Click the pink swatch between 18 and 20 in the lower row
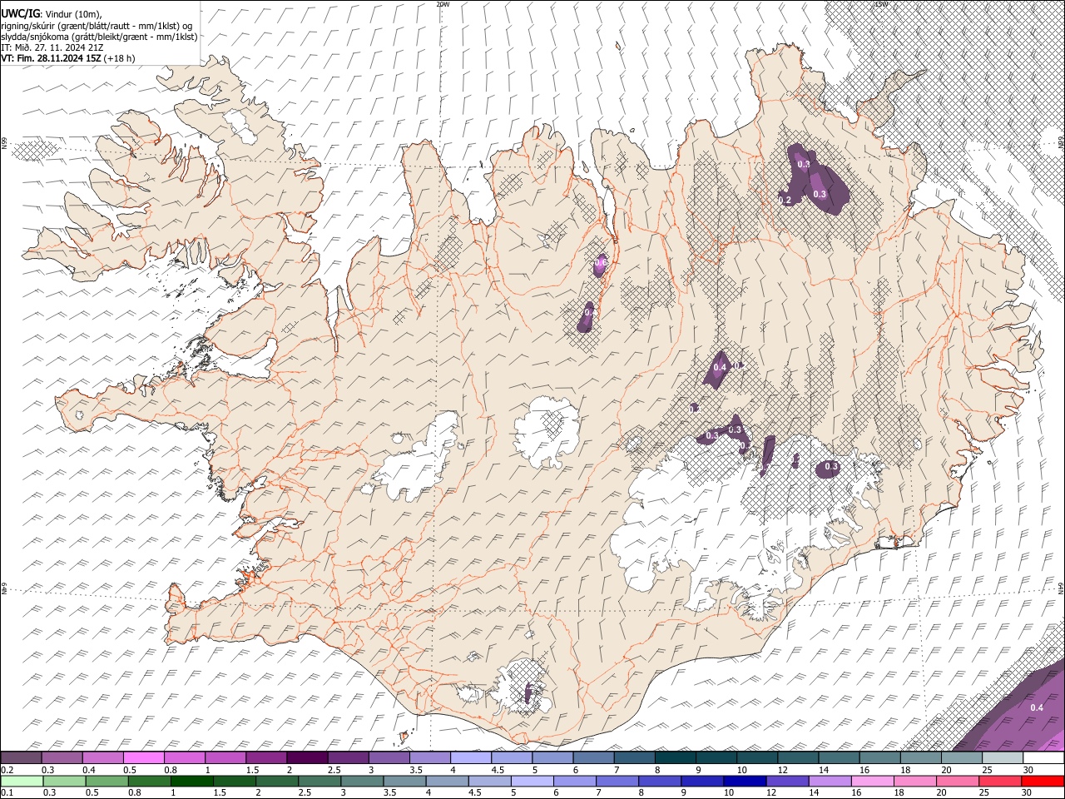1065x799 pixels. pos(915,781)
